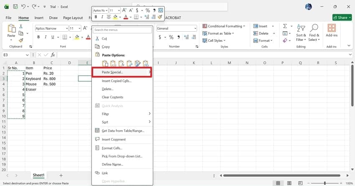Image resolution: width=355 pixels, height=186 pixels.
Task: Choose Paste Link icon in Paste Options
Action: 146,63
